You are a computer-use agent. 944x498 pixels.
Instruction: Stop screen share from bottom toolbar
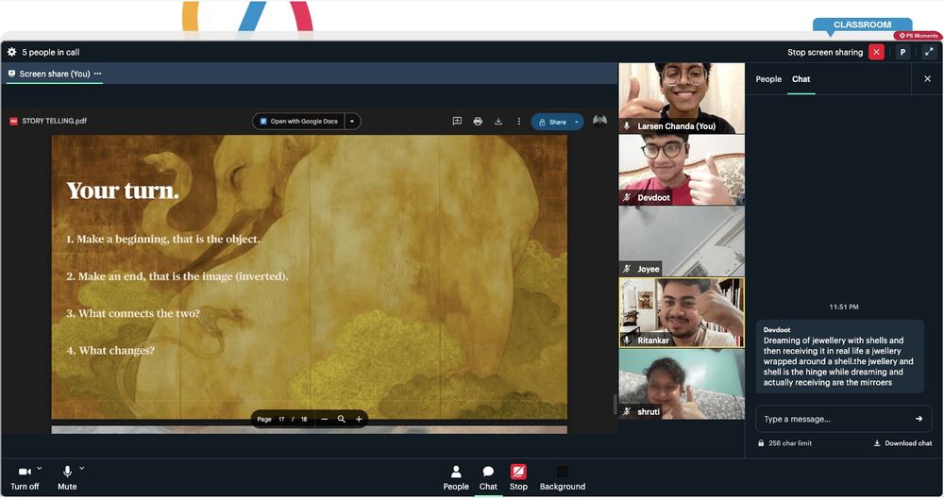518,478
